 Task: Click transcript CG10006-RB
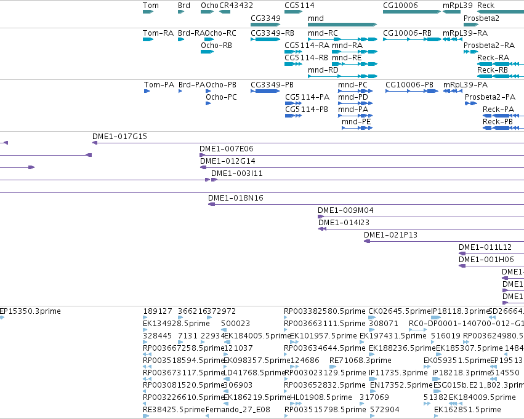tap(412, 39)
